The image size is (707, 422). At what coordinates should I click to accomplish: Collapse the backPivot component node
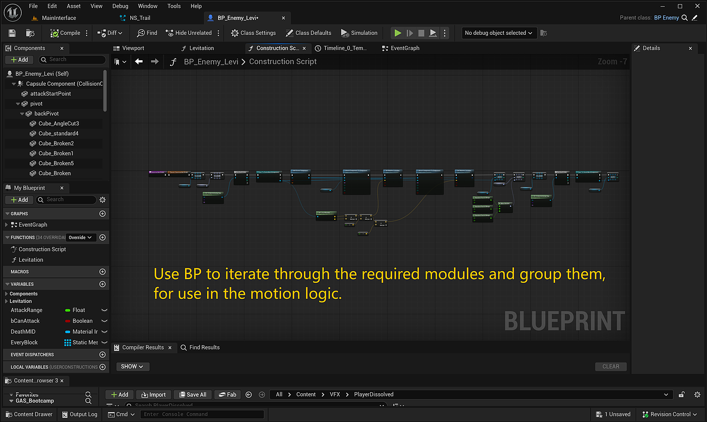click(x=22, y=114)
